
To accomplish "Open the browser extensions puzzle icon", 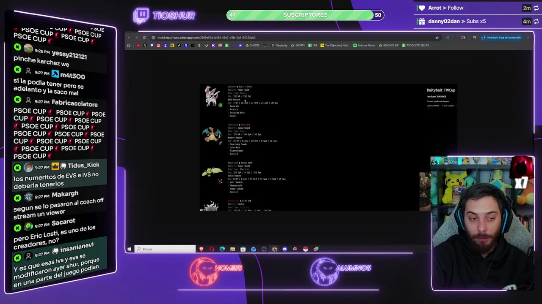I will pos(463,38).
